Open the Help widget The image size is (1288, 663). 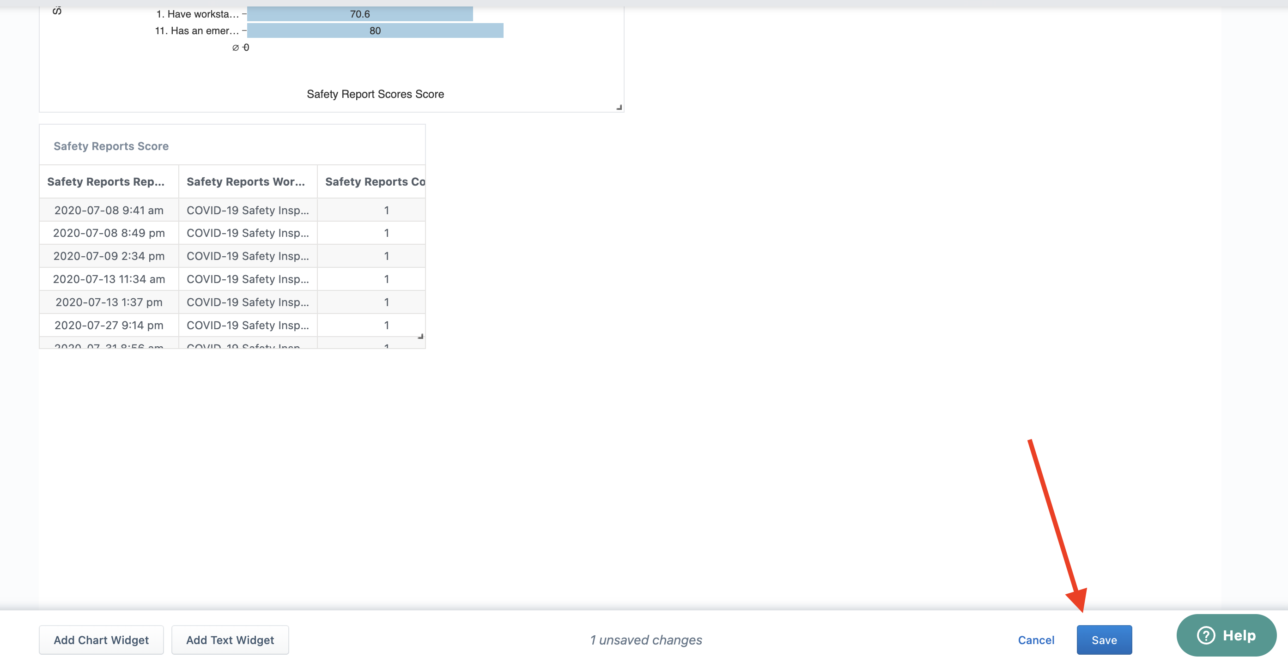[x=1226, y=635]
